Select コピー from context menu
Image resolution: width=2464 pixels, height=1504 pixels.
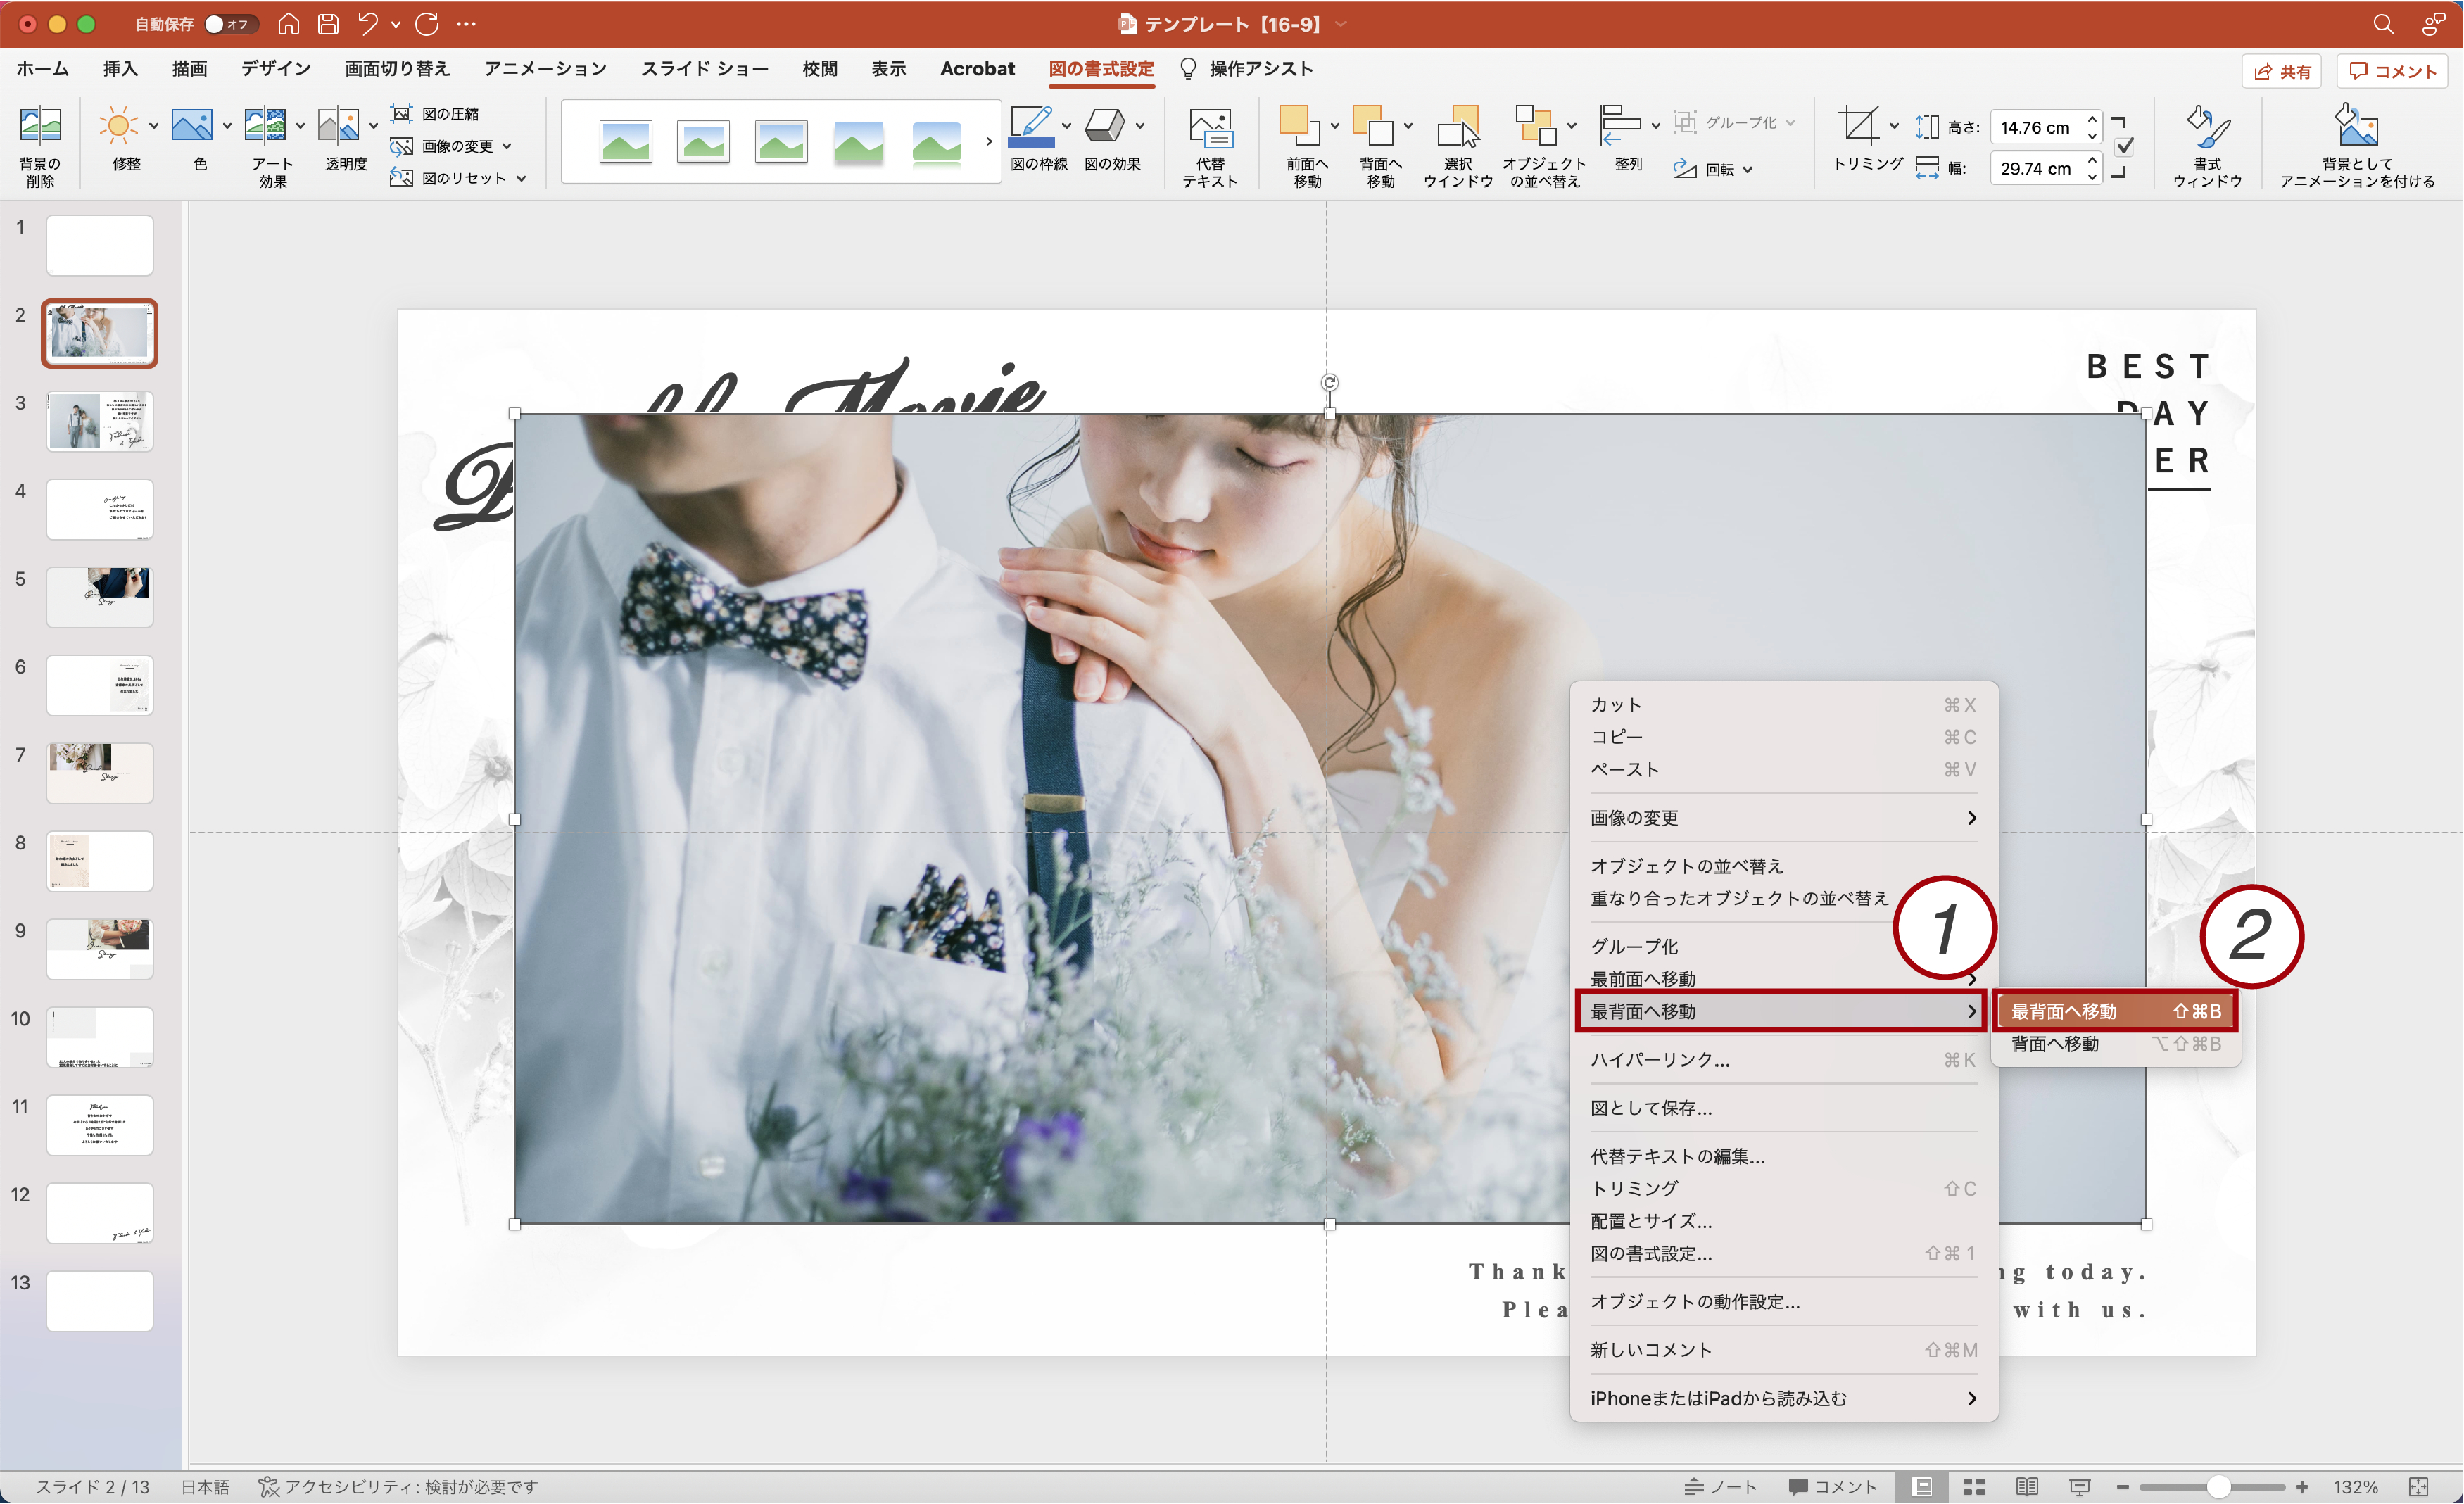1783,737
